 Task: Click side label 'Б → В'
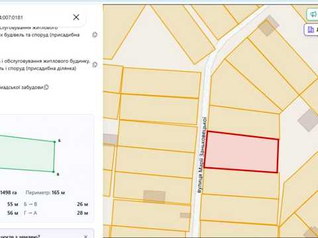[x=30, y=204]
